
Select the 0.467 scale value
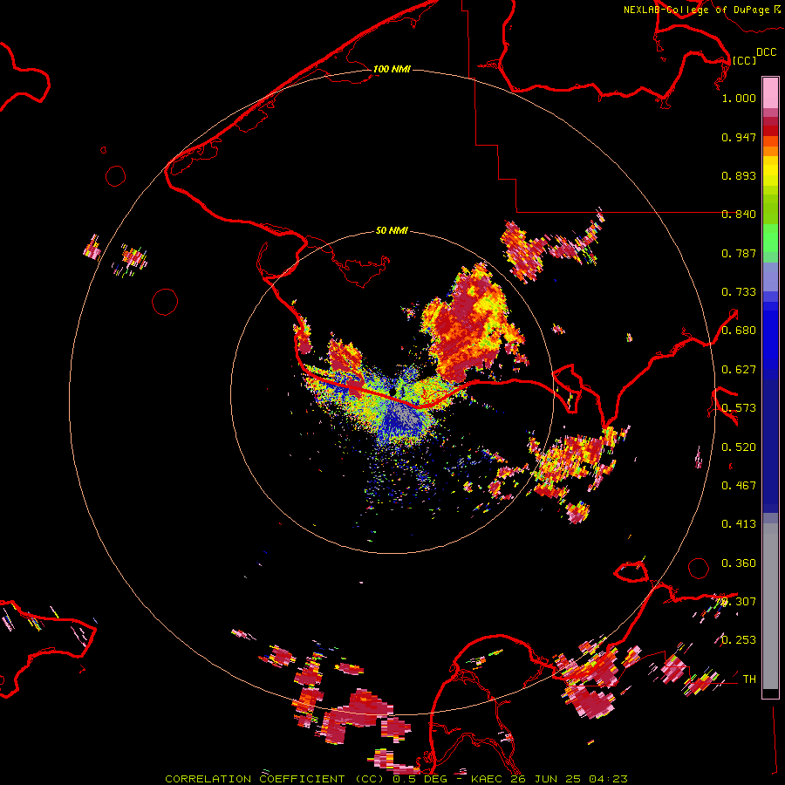coord(739,486)
